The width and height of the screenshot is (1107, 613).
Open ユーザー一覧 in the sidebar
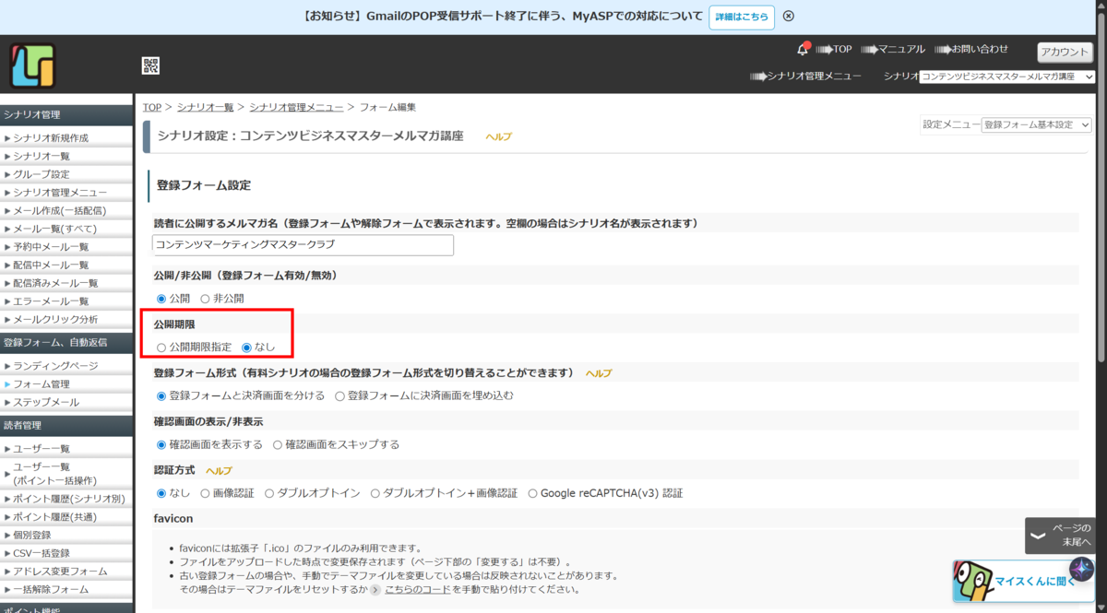(42, 449)
